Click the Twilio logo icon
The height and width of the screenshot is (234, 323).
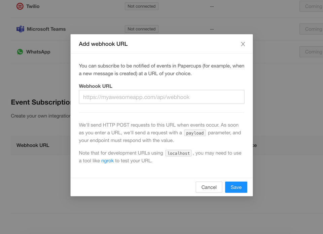[x=20, y=6]
